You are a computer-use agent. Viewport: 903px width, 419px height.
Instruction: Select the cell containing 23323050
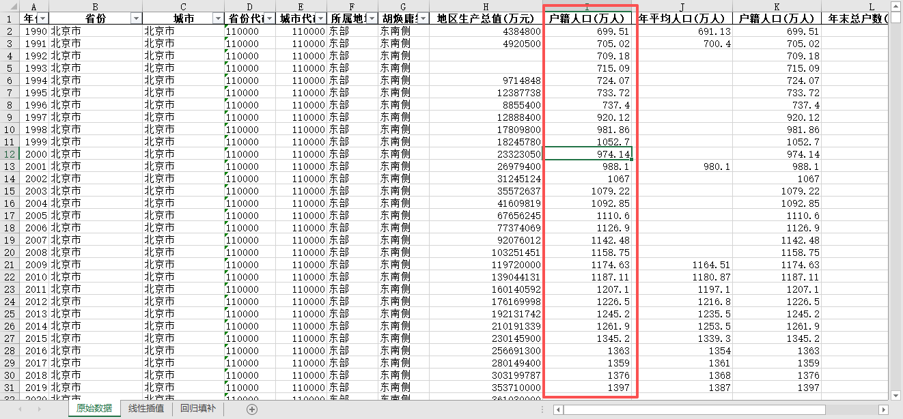click(x=486, y=154)
